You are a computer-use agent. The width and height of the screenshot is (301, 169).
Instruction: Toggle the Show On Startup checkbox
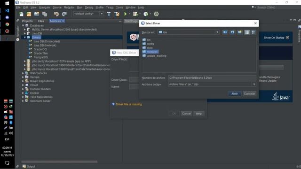[x=287, y=38]
